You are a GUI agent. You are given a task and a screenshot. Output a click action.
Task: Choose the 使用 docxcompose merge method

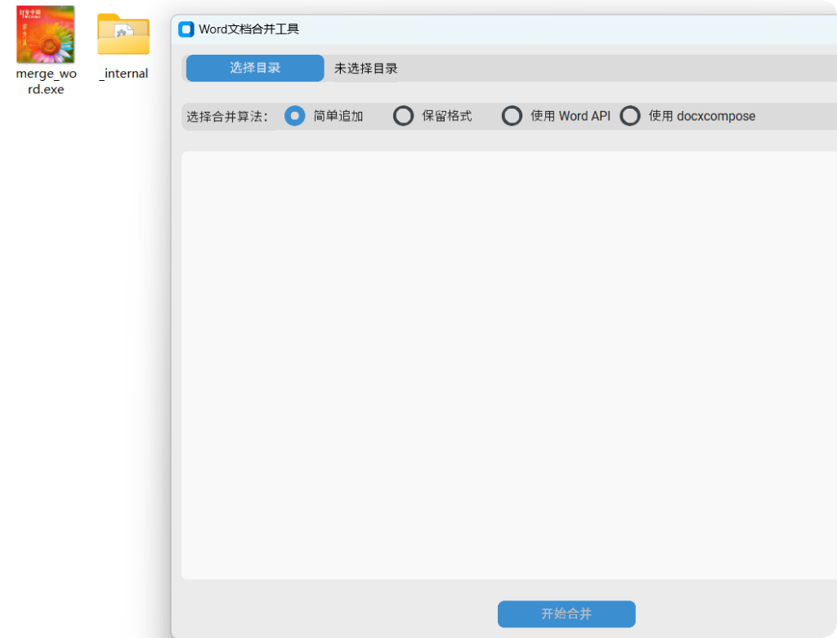point(630,116)
